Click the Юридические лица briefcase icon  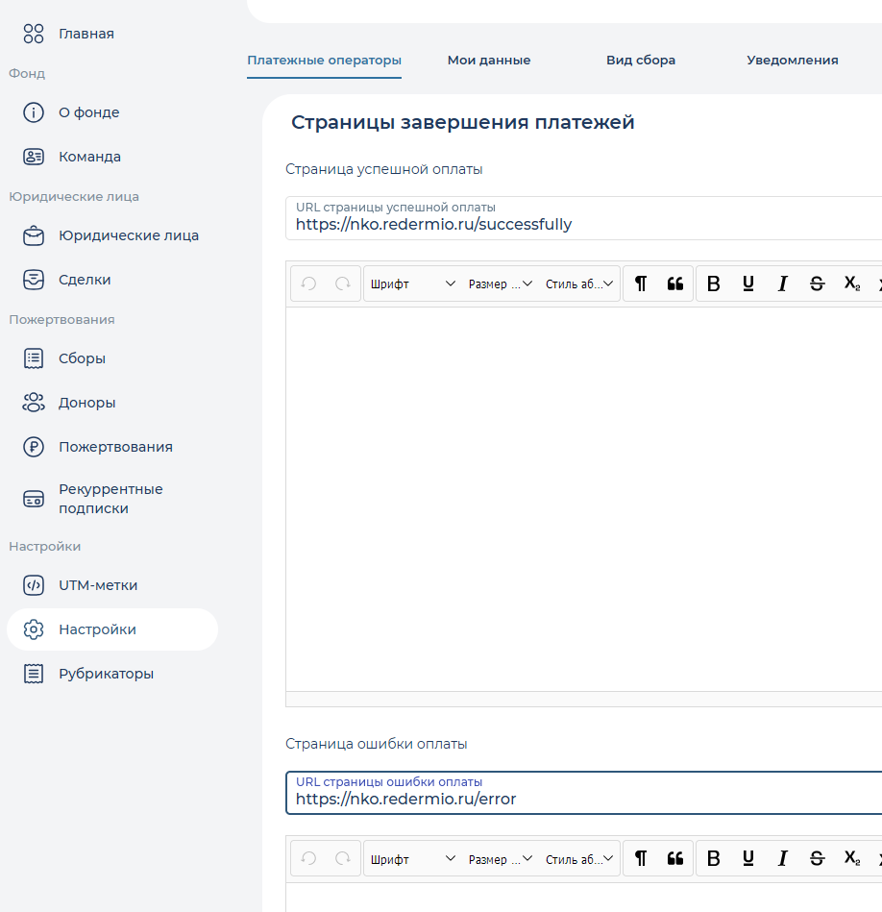click(x=33, y=235)
